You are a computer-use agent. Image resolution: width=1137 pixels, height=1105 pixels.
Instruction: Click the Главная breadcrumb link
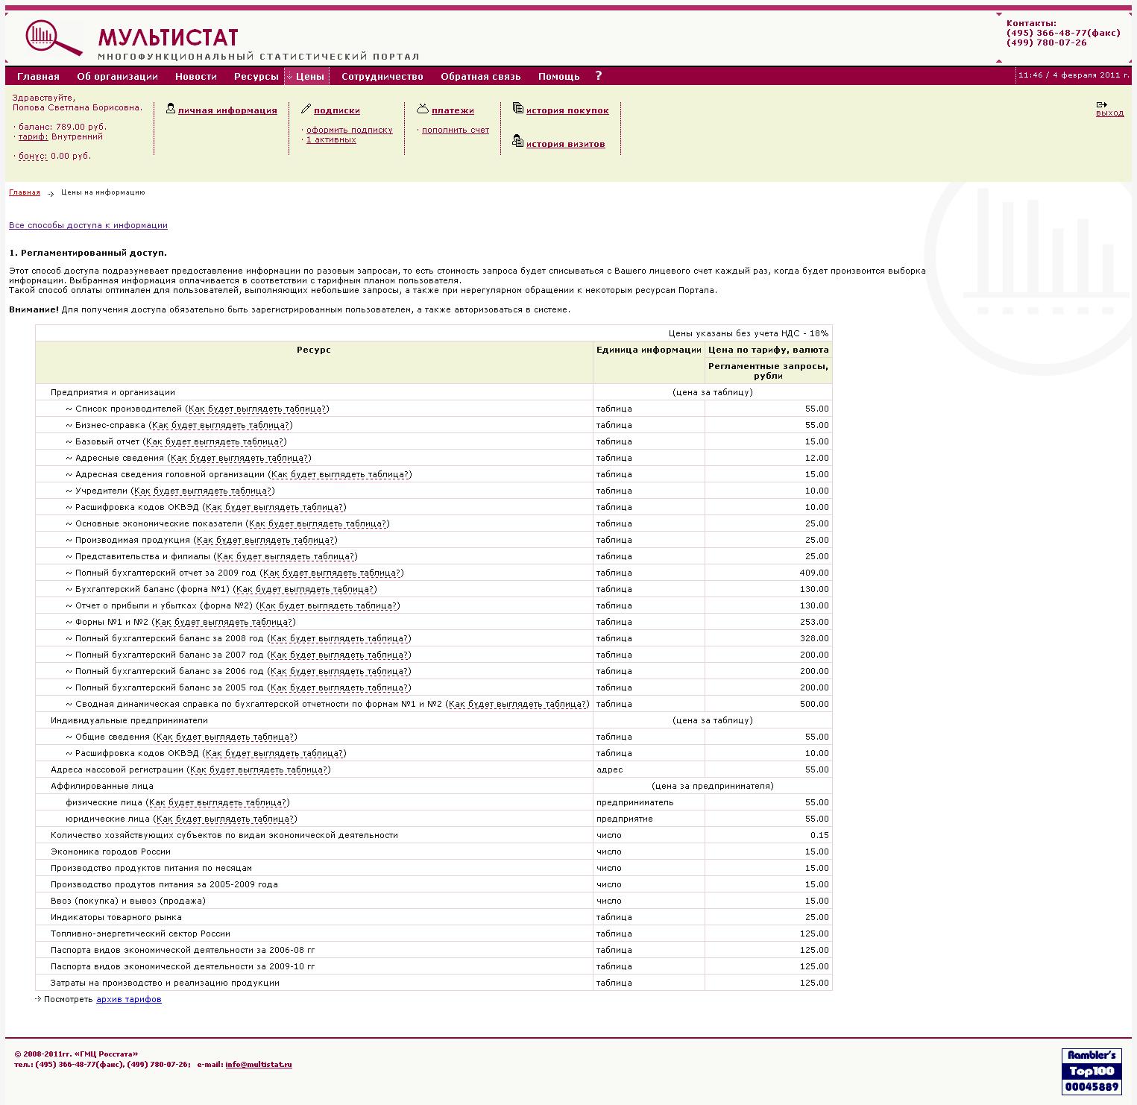point(25,192)
